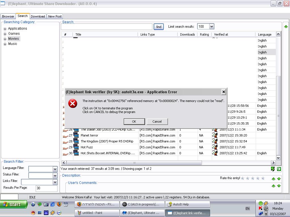Expand the Music category in the tree

pos(5,44)
